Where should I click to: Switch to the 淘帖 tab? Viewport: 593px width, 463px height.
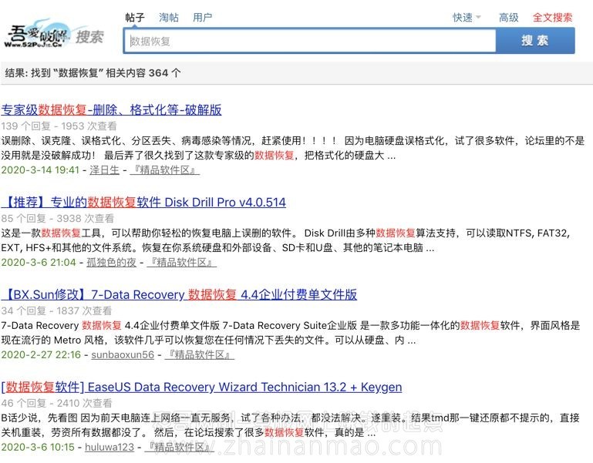point(169,18)
